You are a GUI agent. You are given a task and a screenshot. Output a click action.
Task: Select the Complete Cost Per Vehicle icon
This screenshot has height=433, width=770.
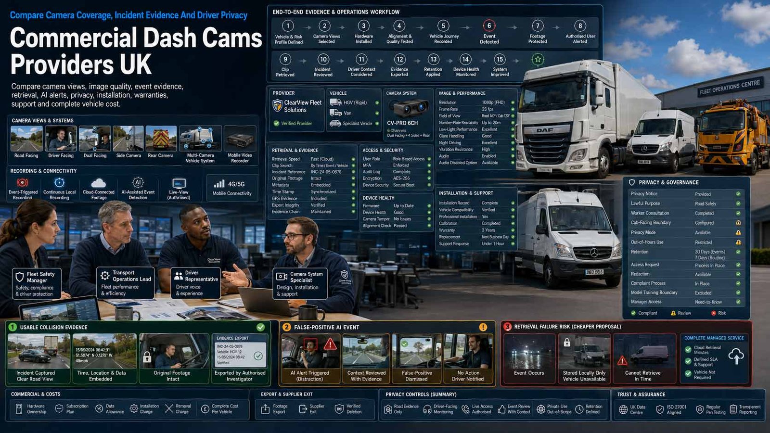tap(205, 409)
